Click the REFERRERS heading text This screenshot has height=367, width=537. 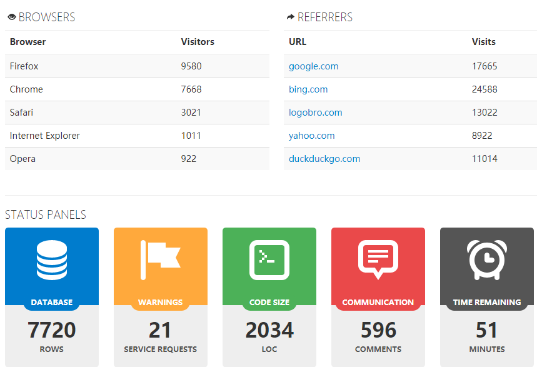point(325,17)
